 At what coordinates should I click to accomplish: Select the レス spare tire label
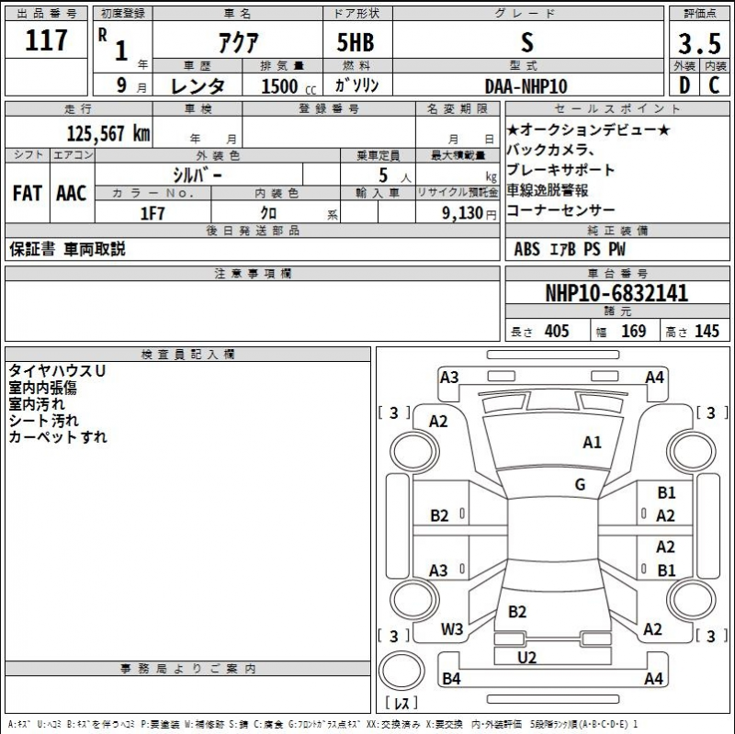tap(401, 703)
